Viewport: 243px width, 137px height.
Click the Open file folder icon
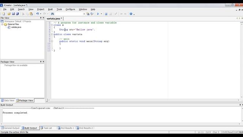pyautogui.click(x=9, y=14)
